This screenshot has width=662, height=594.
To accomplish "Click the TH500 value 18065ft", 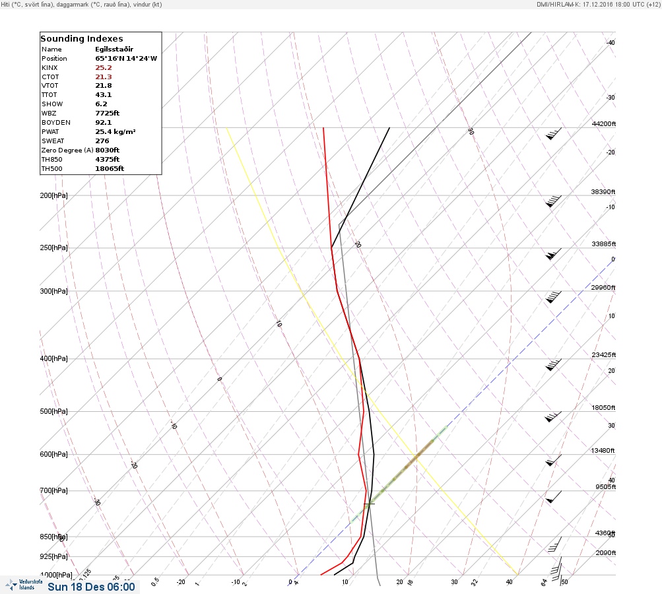I will [110, 169].
